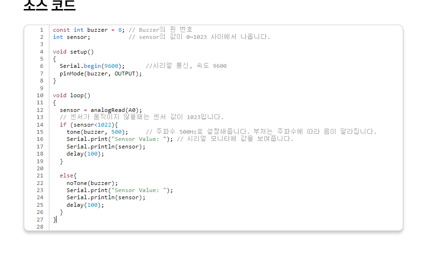Click "analogRead(A0)" on line 12
The image size is (427, 277).
click(116, 110)
